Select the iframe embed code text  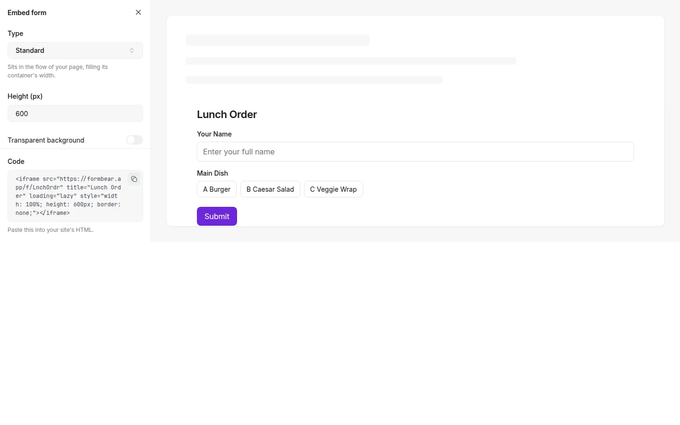(x=68, y=196)
